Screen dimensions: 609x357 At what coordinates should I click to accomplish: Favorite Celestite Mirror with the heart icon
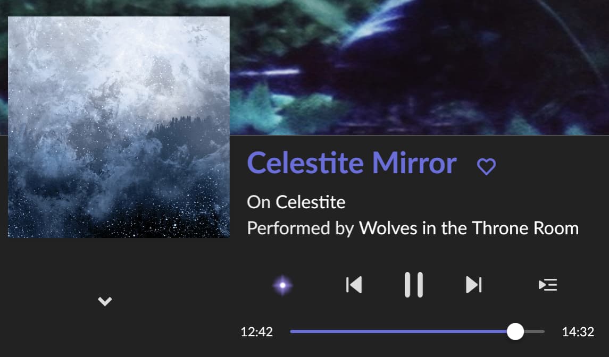[x=486, y=166]
